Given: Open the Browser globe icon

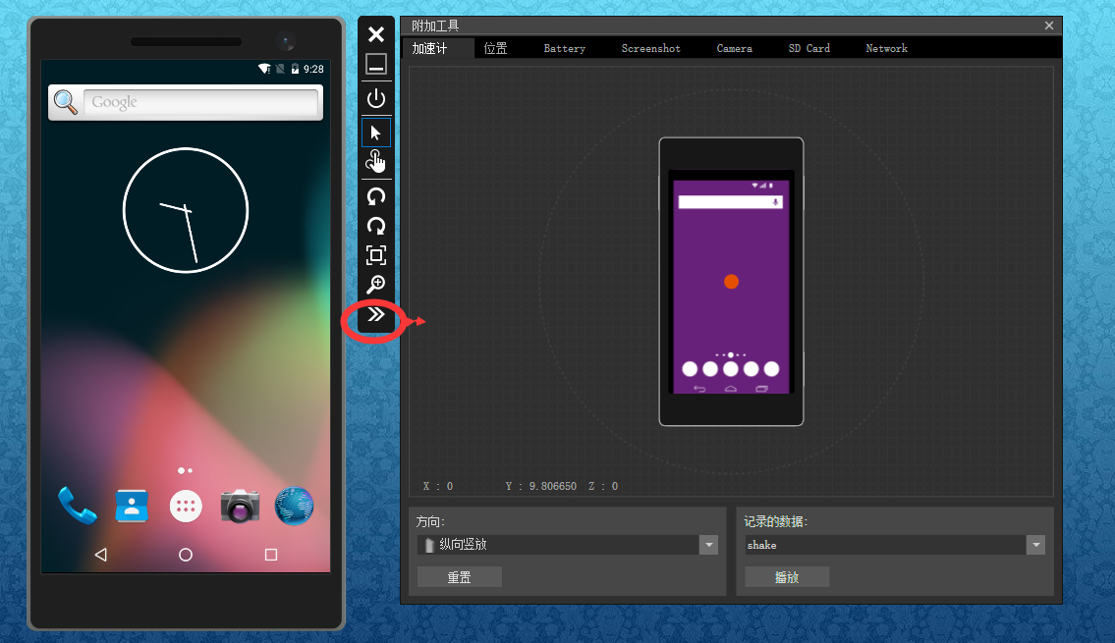Looking at the screenshot, I should click(x=294, y=506).
